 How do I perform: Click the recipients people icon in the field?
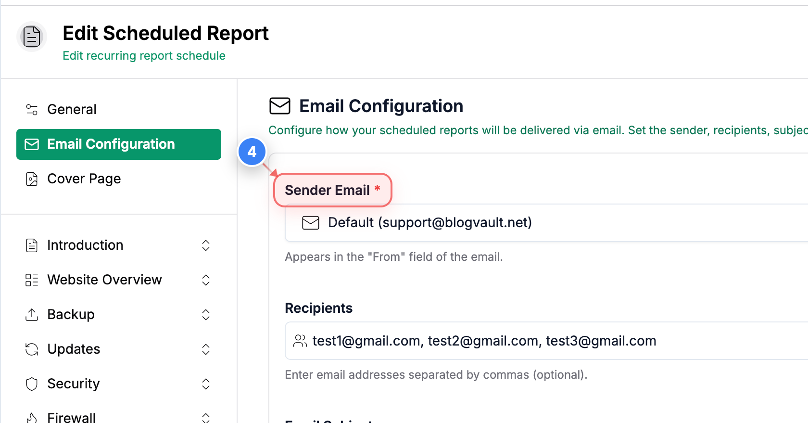(301, 341)
